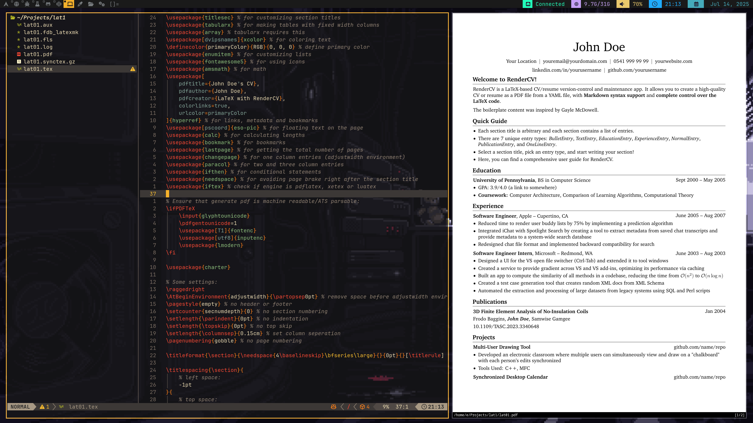This screenshot has width=753, height=423.
Task: Collapse the ~/Projects/lat1 folder
Action: (41, 18)
